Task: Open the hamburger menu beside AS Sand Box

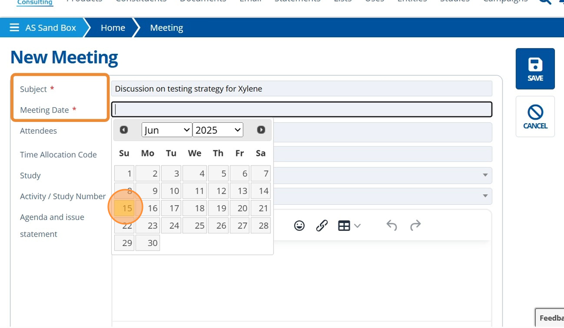Action: click(x=15, y=28)
